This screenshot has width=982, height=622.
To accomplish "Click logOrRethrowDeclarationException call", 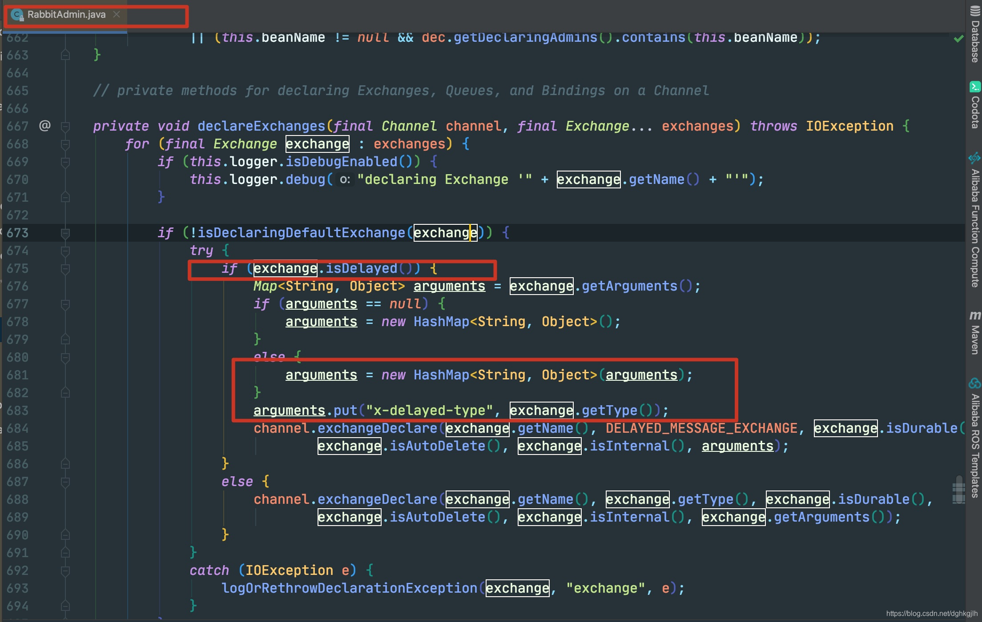I will 349,588.
